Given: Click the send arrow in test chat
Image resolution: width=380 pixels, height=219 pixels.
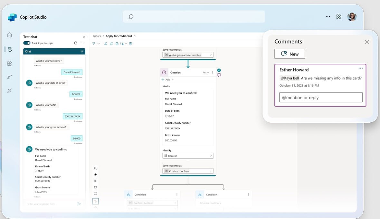Looking at the screenshot, I should pos(79,204).
